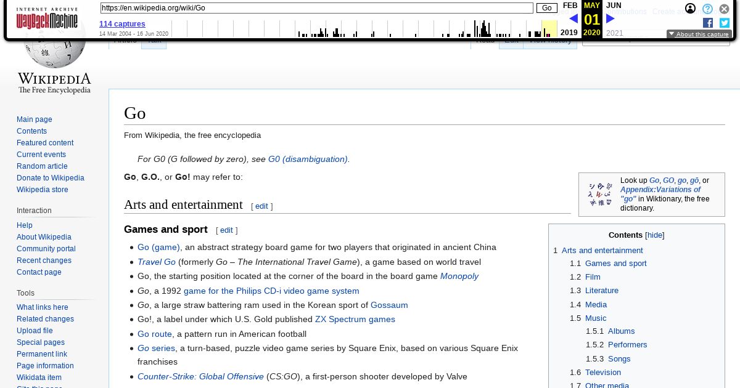Open About Wikipedia link
Viewport: 740px width, 388px height.
click(44, 237)
